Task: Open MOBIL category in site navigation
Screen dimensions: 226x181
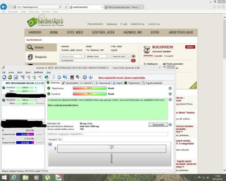Action: (x=54, y=33)
